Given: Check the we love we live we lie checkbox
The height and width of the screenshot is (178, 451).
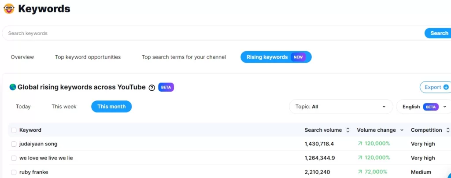Looking at the screenshot, I should click(14, 158).
